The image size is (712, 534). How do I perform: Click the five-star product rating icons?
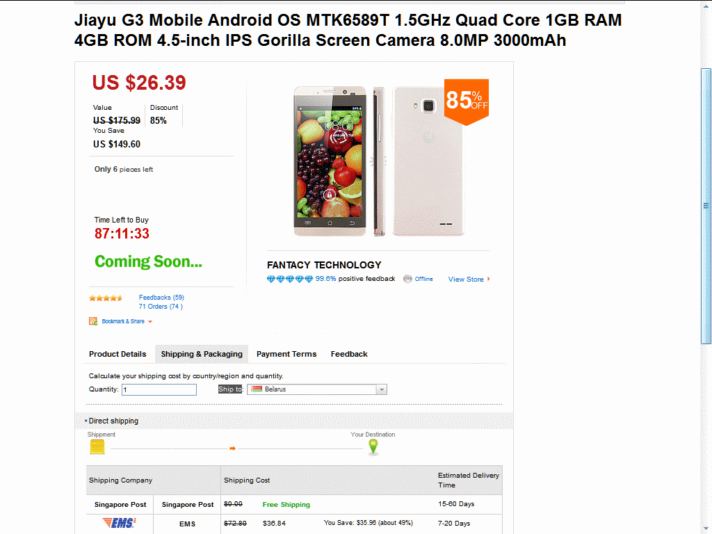coord(106,298)
